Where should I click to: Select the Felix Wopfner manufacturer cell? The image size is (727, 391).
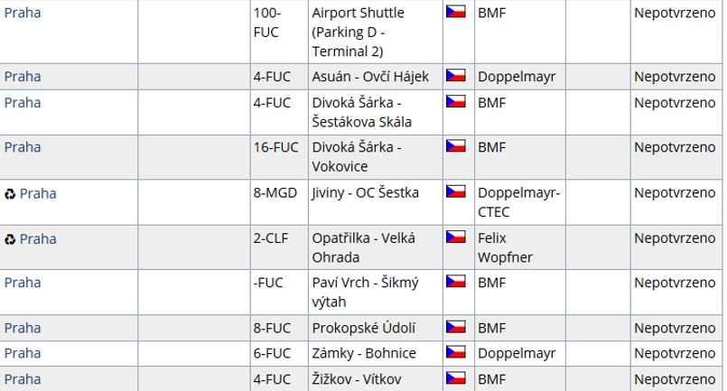point(505,247)
